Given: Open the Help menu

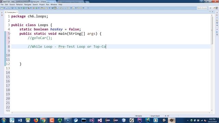Looking at the screenshot, I should coord(60,4).
